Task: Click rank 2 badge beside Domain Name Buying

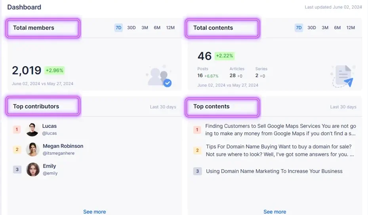Action: [197, 150]
